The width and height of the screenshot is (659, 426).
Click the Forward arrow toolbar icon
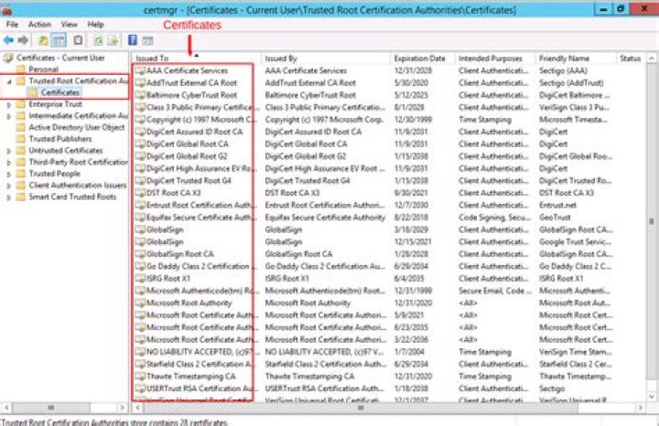23,40
